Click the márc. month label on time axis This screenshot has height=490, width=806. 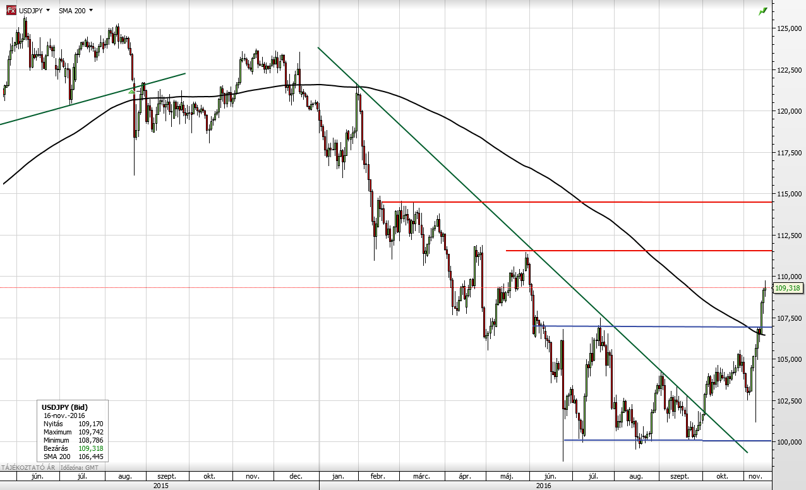[421, 477]
